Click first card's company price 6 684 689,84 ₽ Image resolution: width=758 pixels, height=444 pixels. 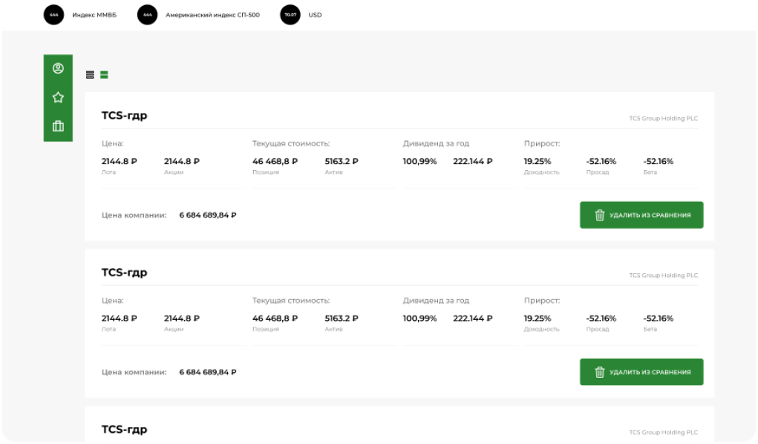[x=208, y=215]
